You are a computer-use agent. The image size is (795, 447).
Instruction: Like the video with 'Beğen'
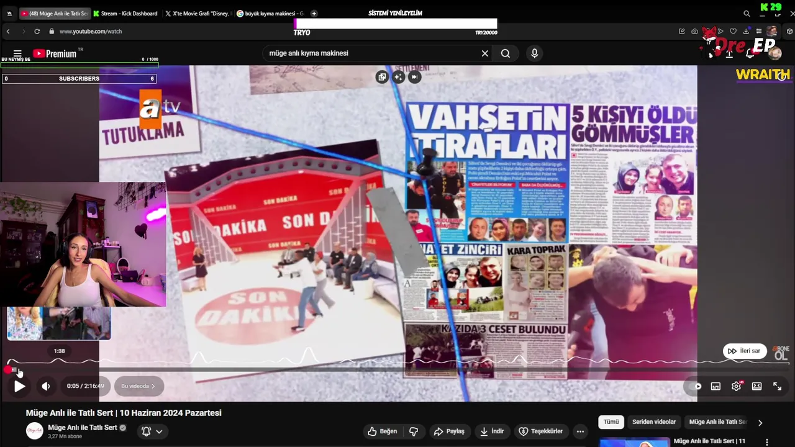[382, 431]
